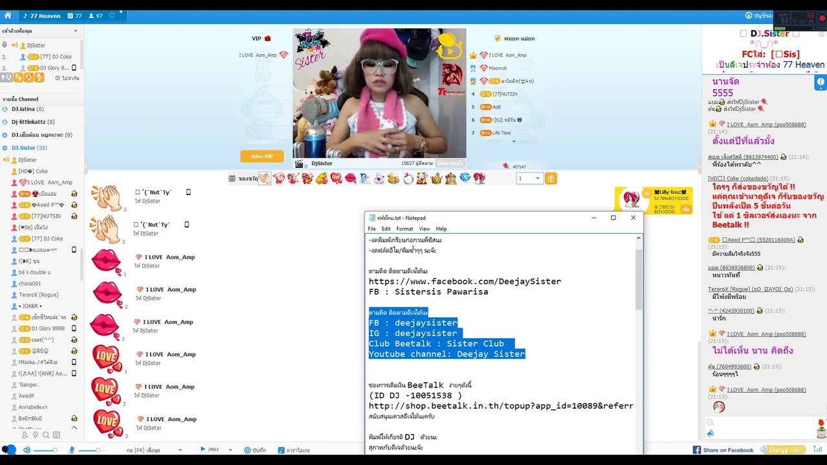Open the home lobby icon
827x465 pixels.
point(8,15)
